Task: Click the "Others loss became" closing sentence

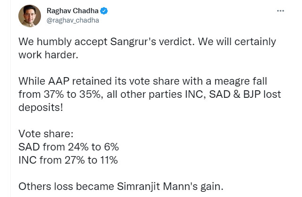Action: point(121,186)
